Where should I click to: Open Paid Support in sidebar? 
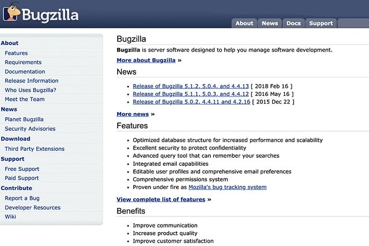[x=22, y=178]
